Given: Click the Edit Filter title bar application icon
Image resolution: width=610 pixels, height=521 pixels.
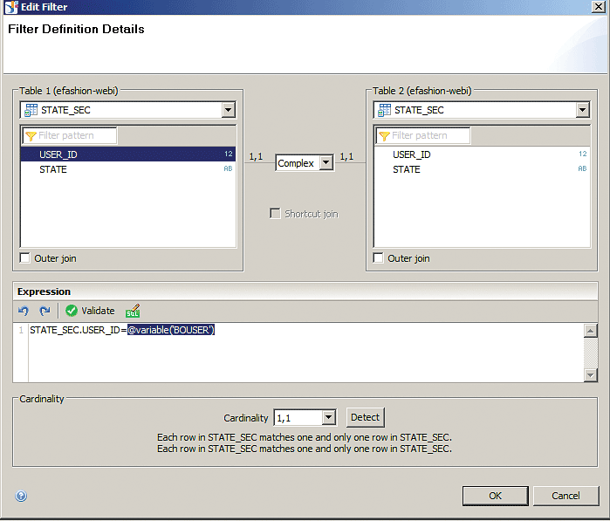Looking at the screenshot, I should pyautogui.click(x=11, y=7).
